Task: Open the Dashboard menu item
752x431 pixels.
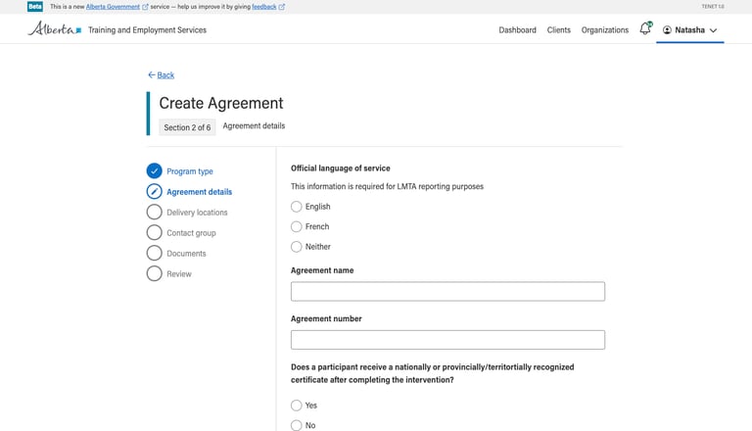Action: coord(517,30)
